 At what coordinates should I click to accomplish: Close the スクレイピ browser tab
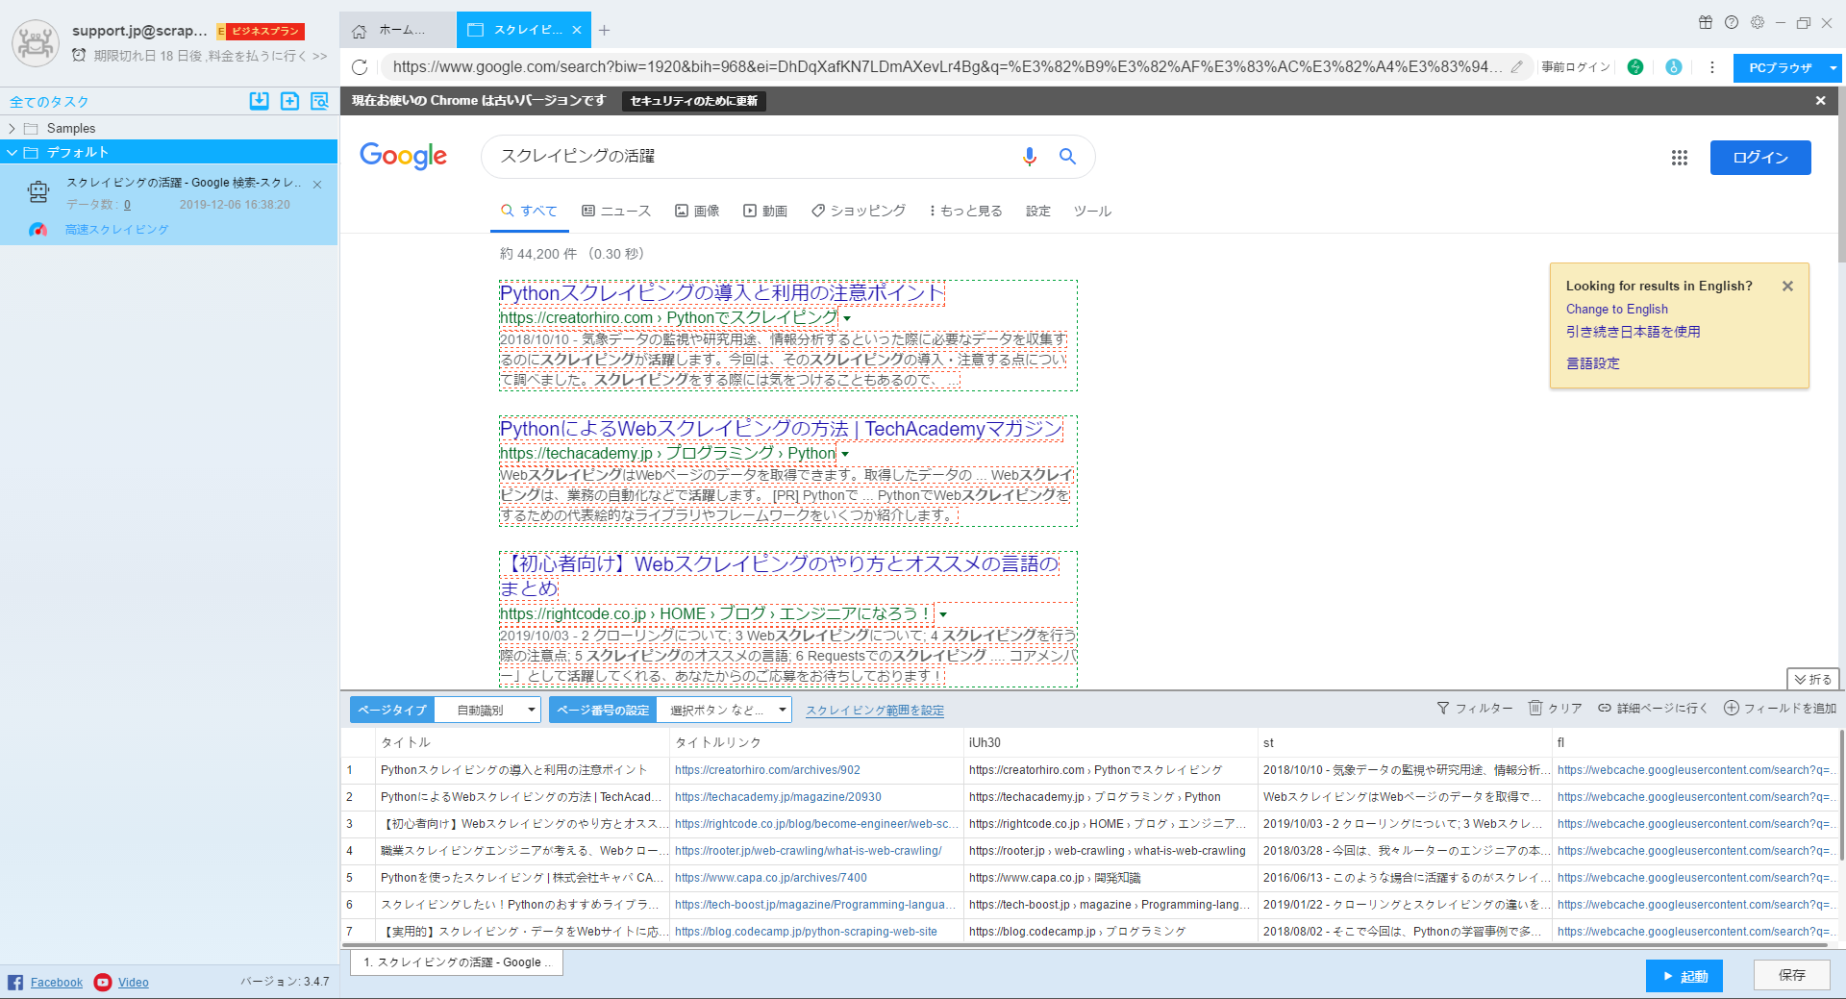pyautogui.click(x=577, y=30)
